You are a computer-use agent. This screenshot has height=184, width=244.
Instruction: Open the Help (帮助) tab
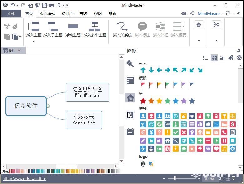tap(112, 13)
